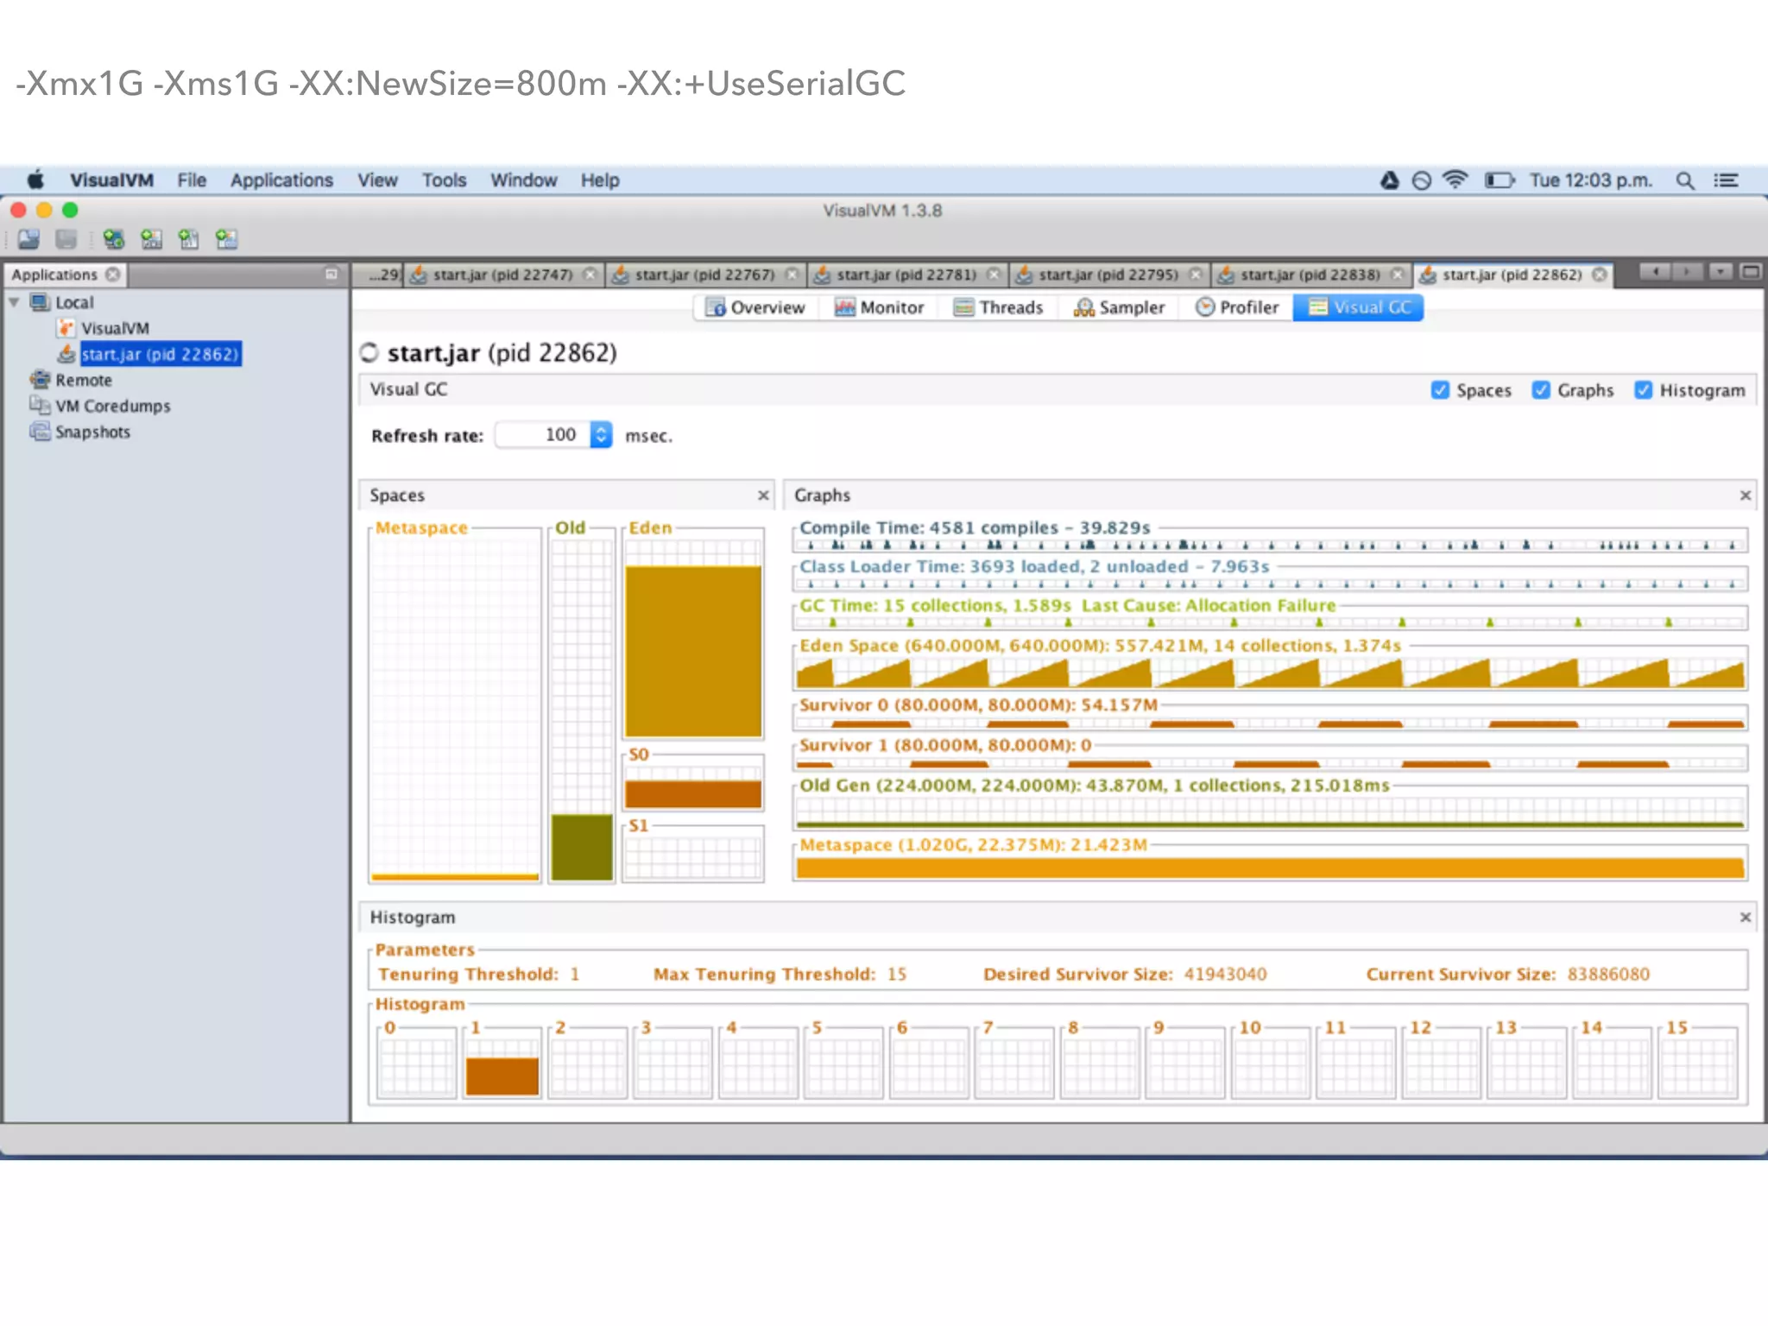This screenshot has width=1768, height=1326.
Task: Click the Eden space usage bar
Action: click(x=693, y=652)
